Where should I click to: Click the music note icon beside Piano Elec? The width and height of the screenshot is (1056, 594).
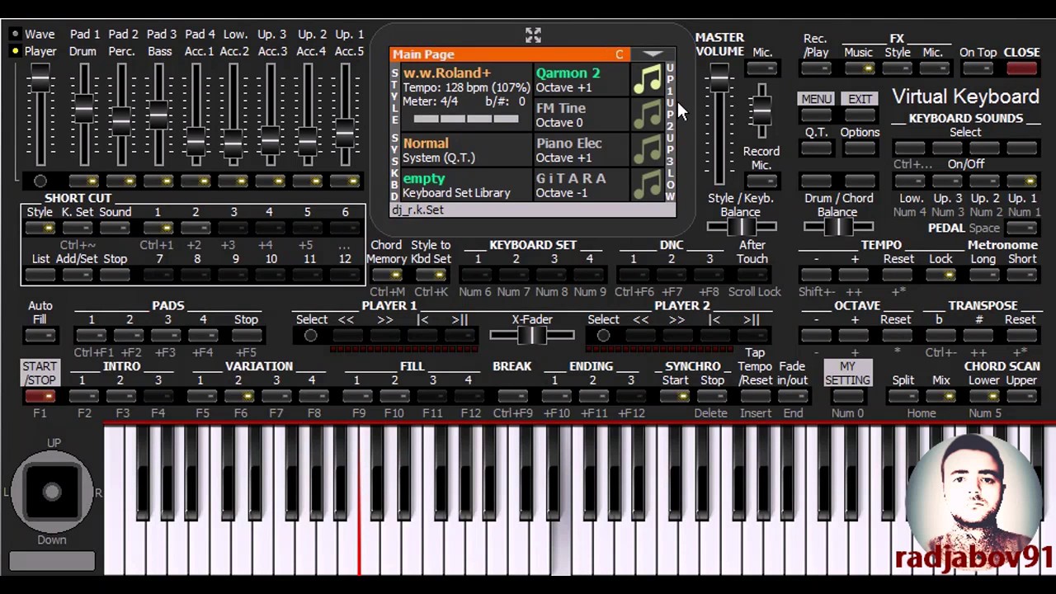pyautogui.click(x=648, y=150)
